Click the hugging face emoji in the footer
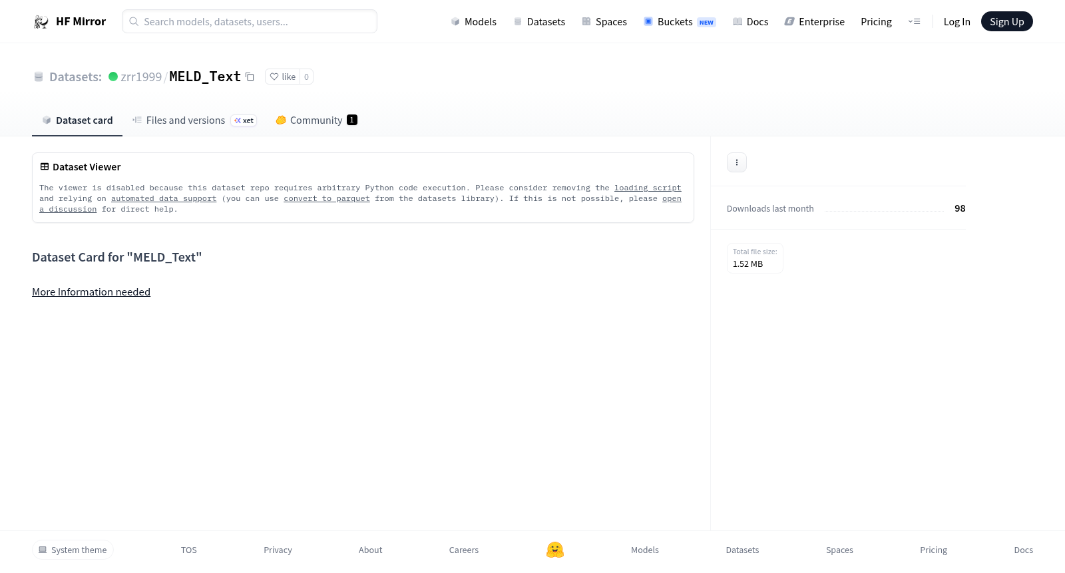 (555, 550)
